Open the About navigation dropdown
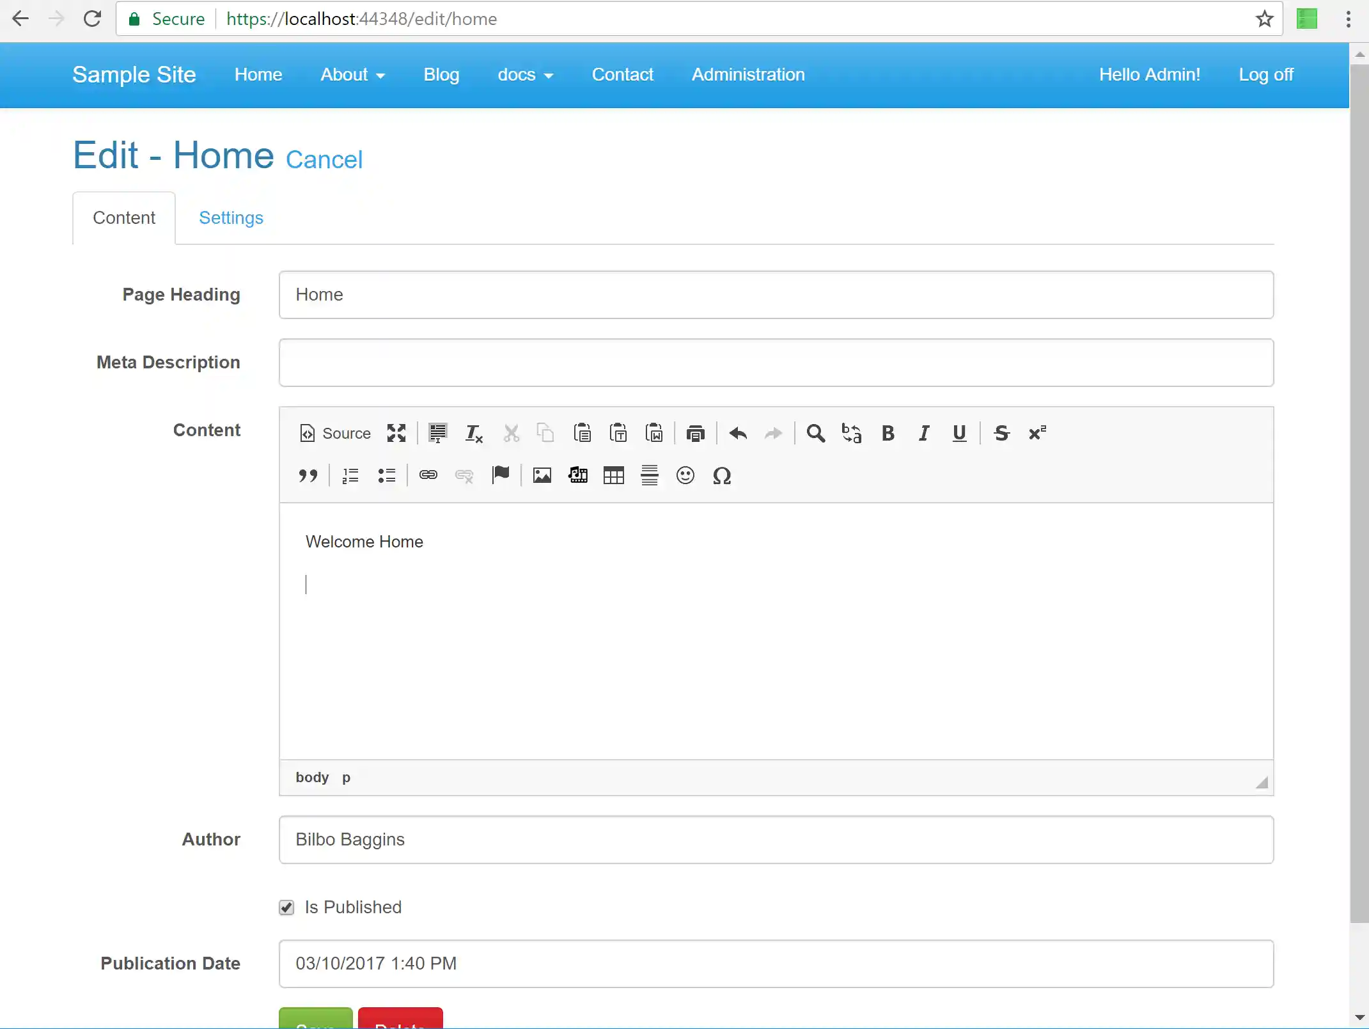 click(x=353, y=75)
